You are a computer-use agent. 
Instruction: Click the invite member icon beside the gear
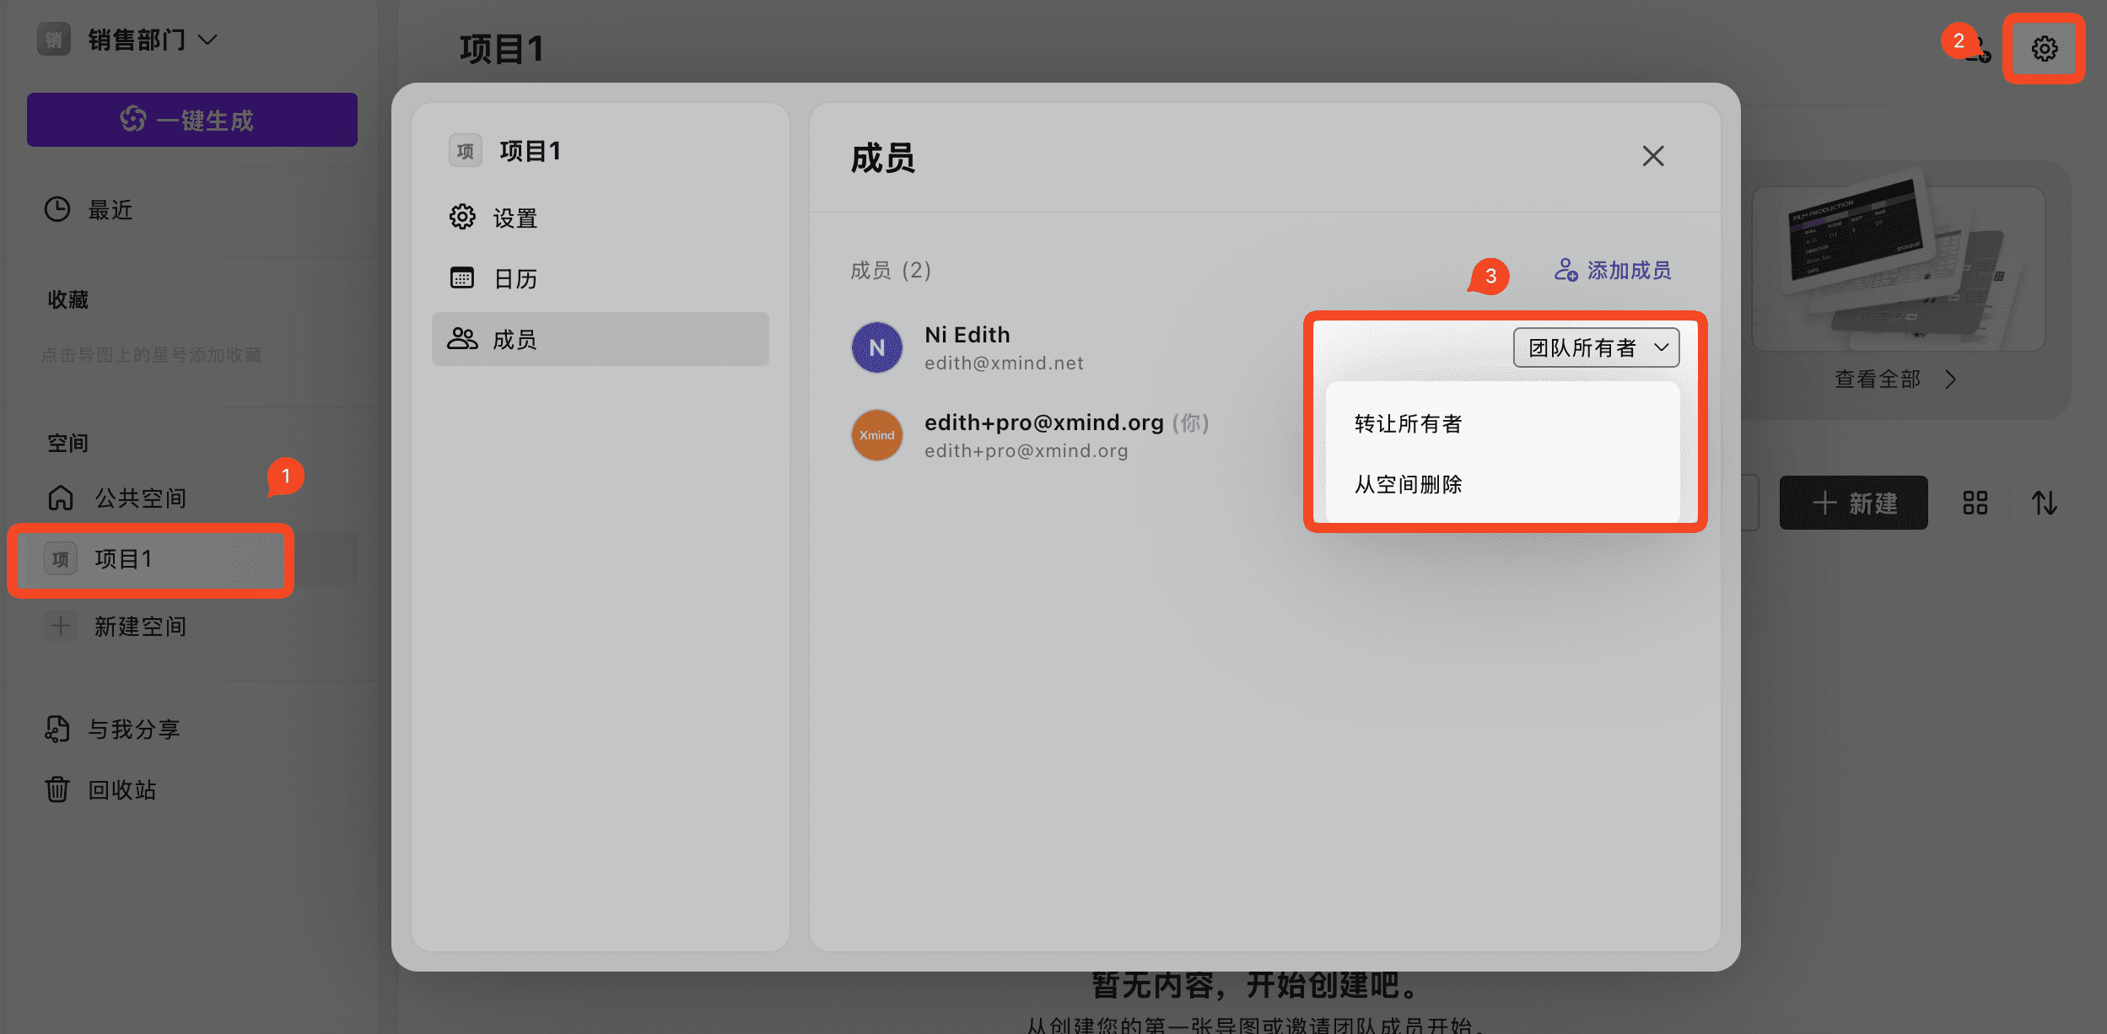point(1978,51)
